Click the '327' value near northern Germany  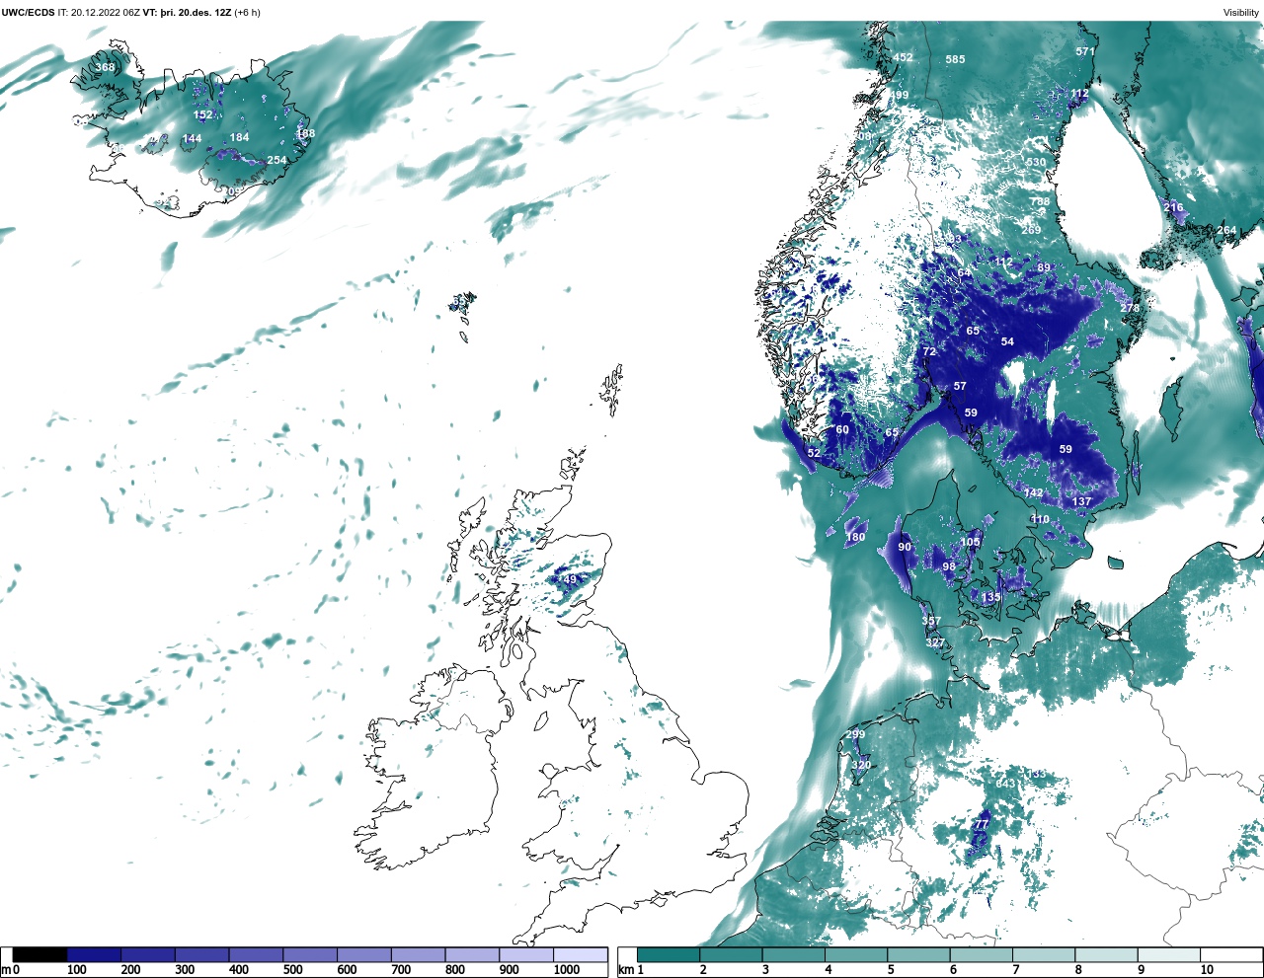935,643
